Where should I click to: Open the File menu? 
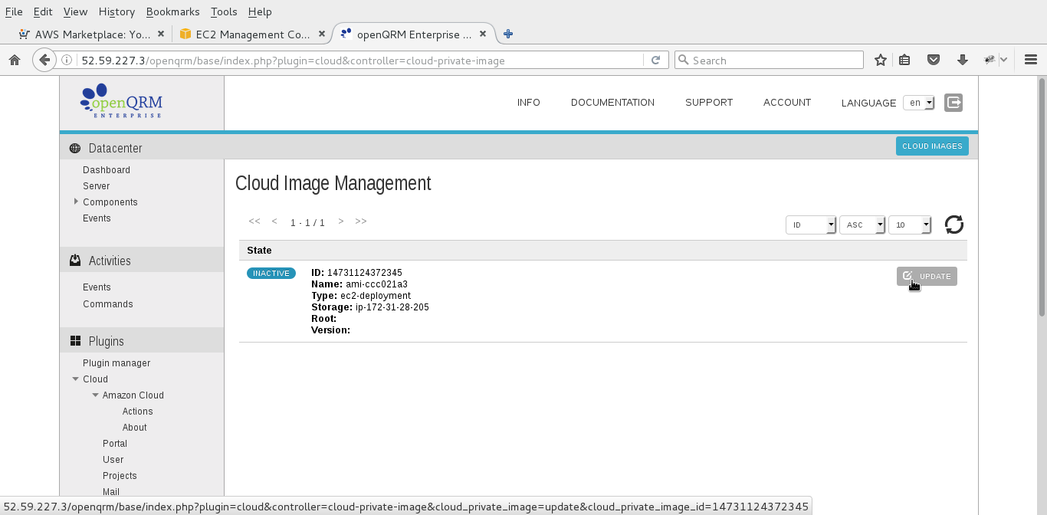point(13,11)
